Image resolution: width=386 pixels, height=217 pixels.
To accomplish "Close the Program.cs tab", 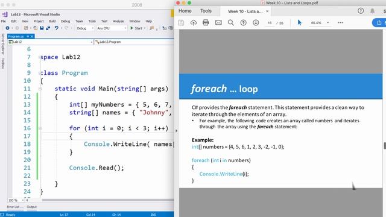I will [32, 36].
